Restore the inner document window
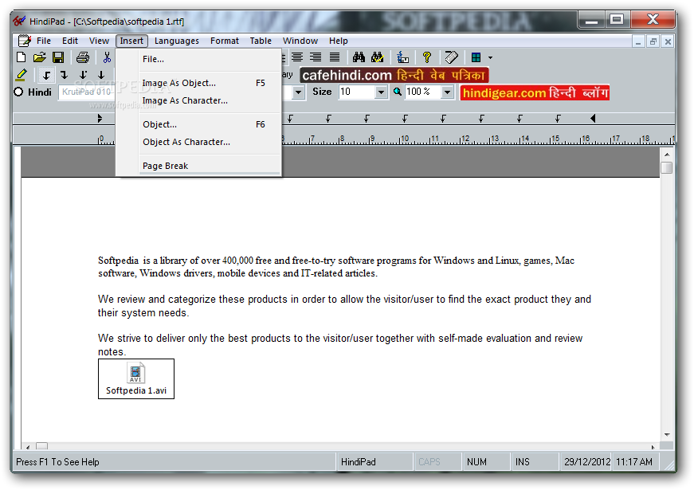The height and width of the screenshot is (490, 694). 653,41
